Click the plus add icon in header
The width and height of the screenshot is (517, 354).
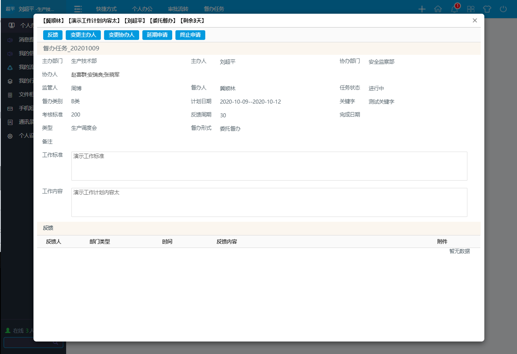(422, 9)
